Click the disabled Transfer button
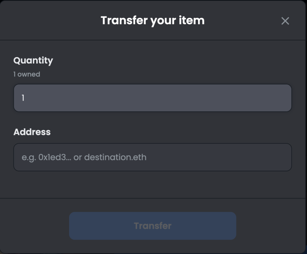307x254 pixels. pyautogui.click(x=153, y=226)
